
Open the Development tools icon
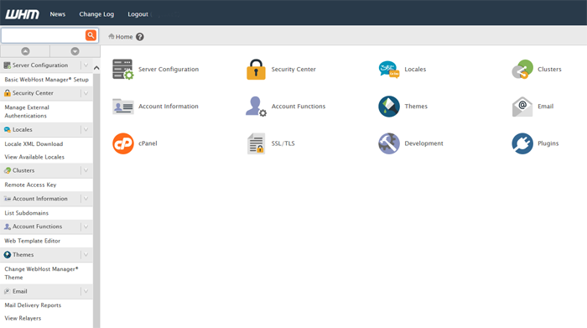coord(389,143)
